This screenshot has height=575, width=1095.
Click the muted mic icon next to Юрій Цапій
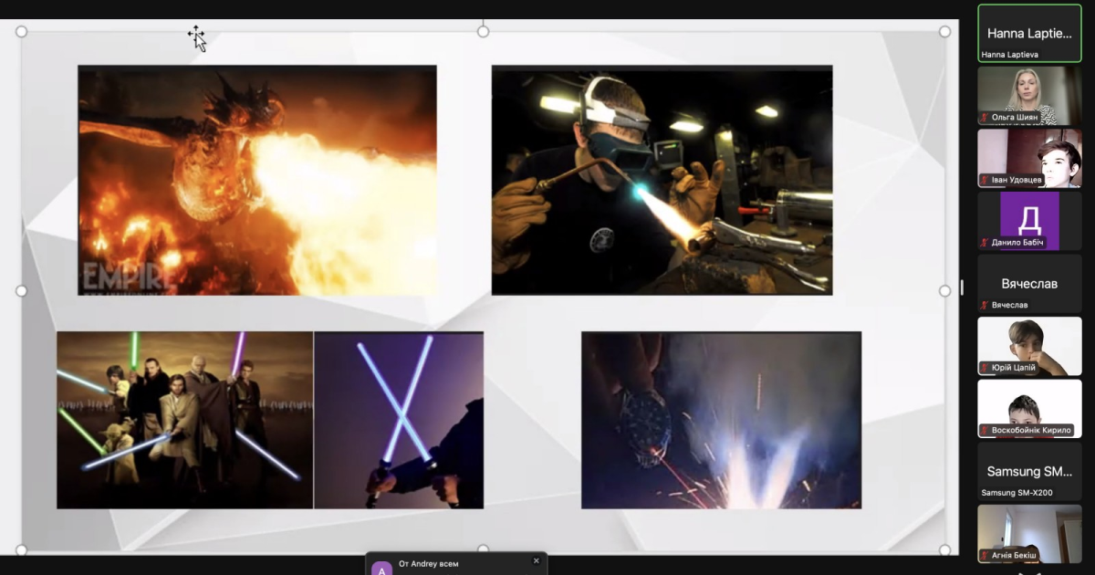[x=985, y=368]
